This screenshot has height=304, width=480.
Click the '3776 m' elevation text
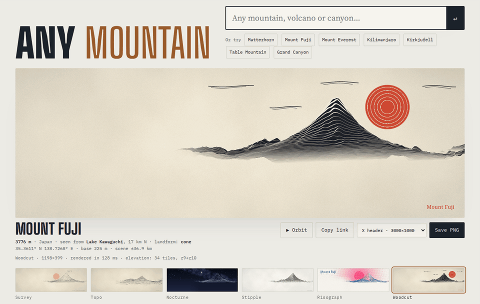pos(23,242)
